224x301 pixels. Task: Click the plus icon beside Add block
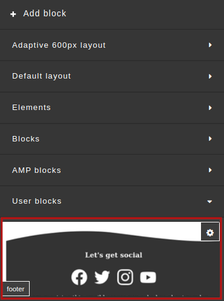click(x=13, y=14)
